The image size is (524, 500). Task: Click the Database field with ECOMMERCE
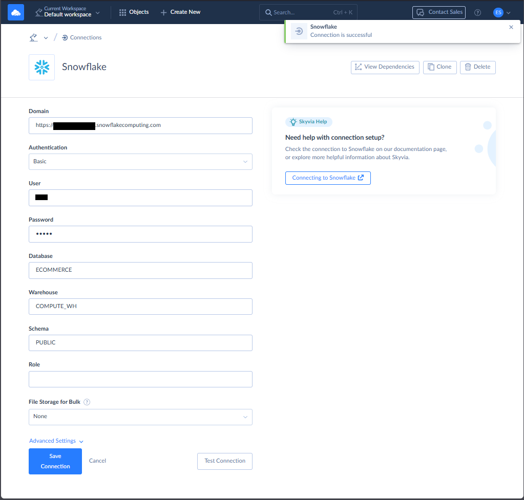(x=140, y=270)
